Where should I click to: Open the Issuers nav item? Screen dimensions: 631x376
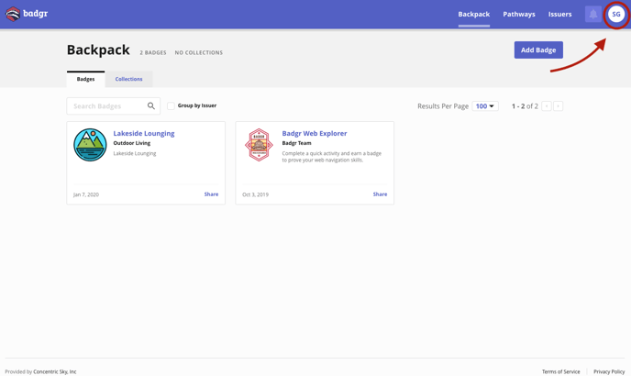(559, 14)
